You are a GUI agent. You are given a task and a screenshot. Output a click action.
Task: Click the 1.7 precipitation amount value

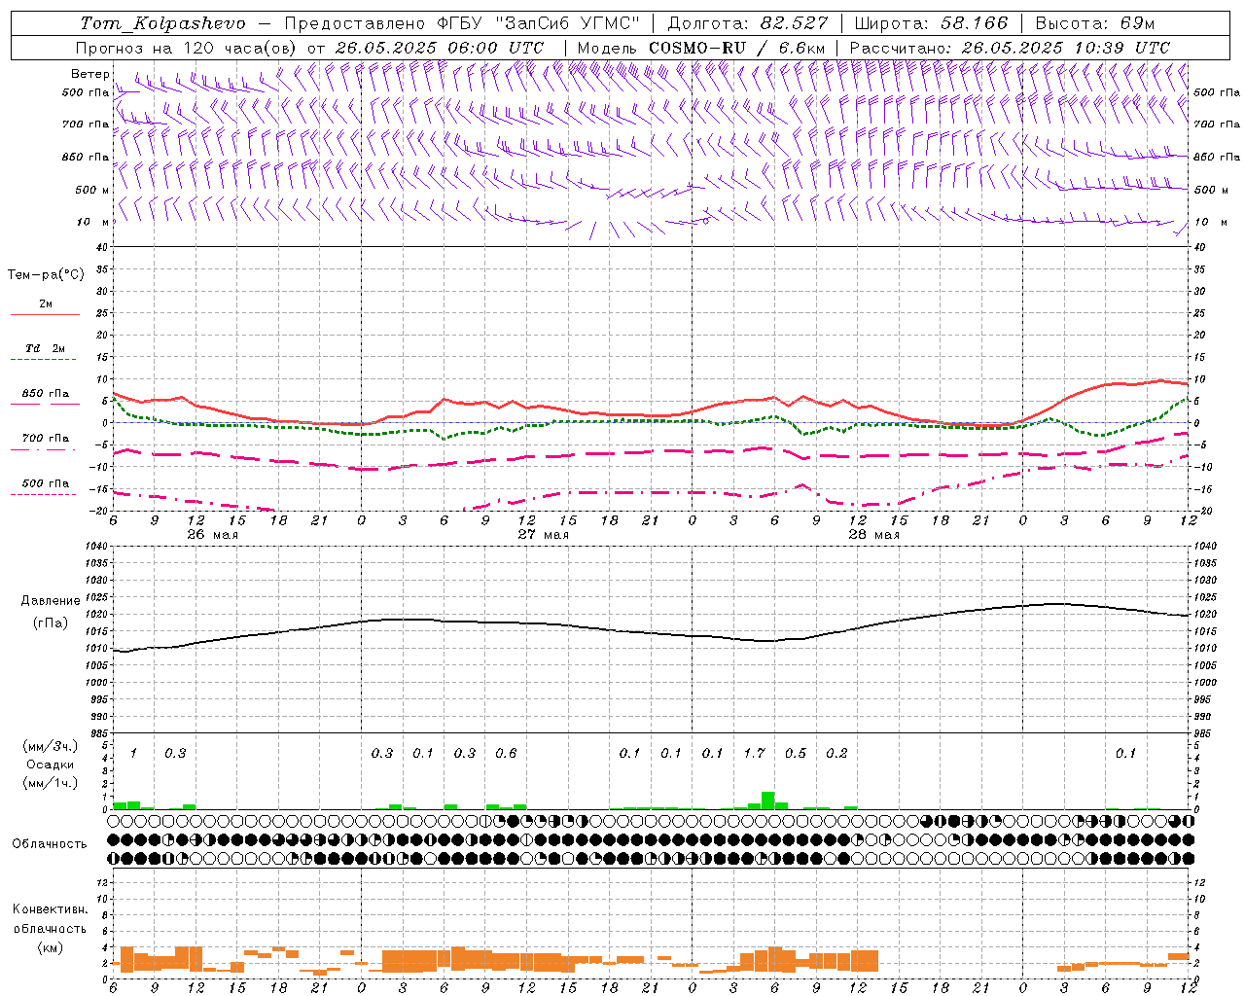pyautogui.click(x=754, y=754)
